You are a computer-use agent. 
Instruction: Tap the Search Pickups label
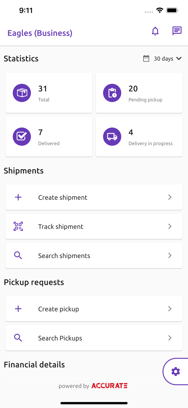(x=60, y=338)
